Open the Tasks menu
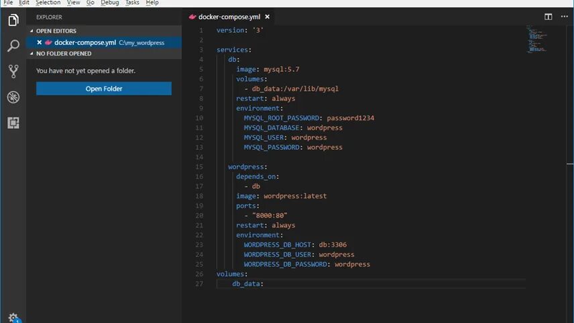Image resolution: width=574 pixels, height=323 pixels. coord(132,3)
